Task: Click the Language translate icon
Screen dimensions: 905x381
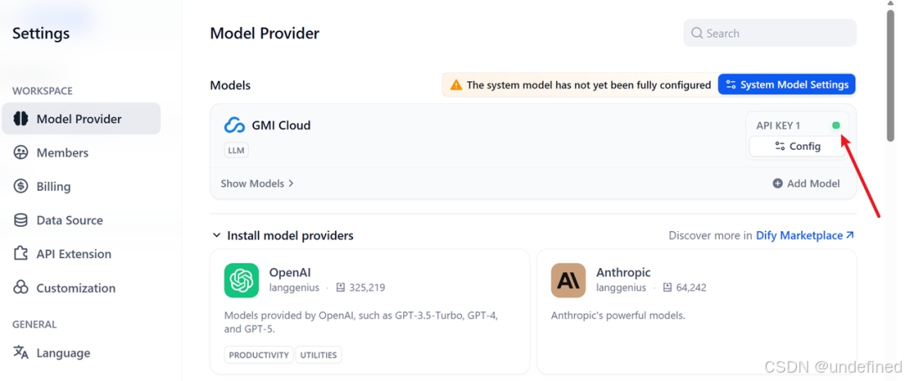Action: click(x=21, y=353)
